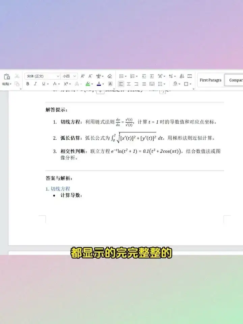Select the First Paragraph style
243x324 pixels.
click(x=211, y=80)
